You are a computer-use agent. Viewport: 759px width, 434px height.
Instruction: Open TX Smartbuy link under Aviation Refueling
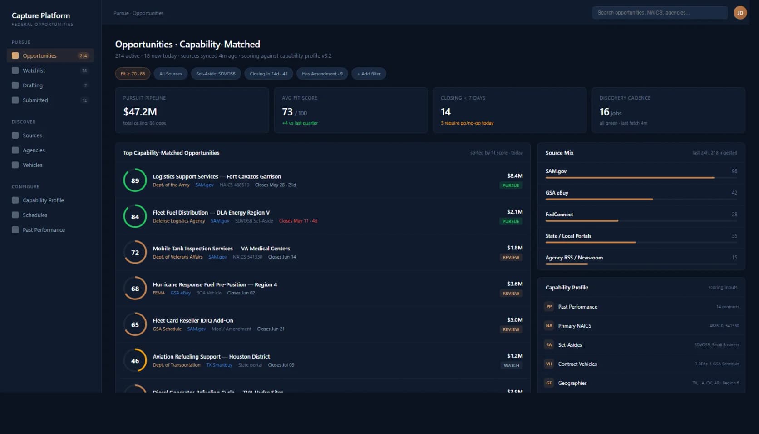pyautogui.click(x=219, y=365)
